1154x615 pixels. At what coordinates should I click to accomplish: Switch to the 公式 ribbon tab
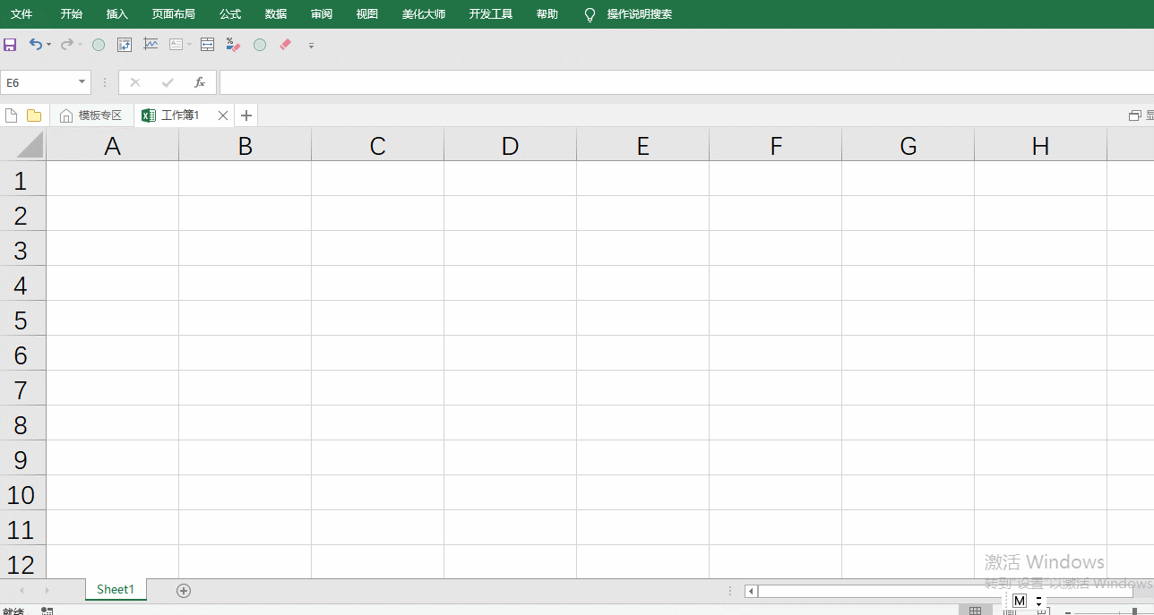coord(230,14)
